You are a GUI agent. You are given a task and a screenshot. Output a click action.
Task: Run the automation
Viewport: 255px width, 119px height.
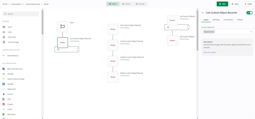(x=222, y=4)
